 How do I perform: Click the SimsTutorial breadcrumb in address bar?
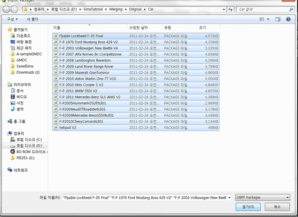(93, 9)
